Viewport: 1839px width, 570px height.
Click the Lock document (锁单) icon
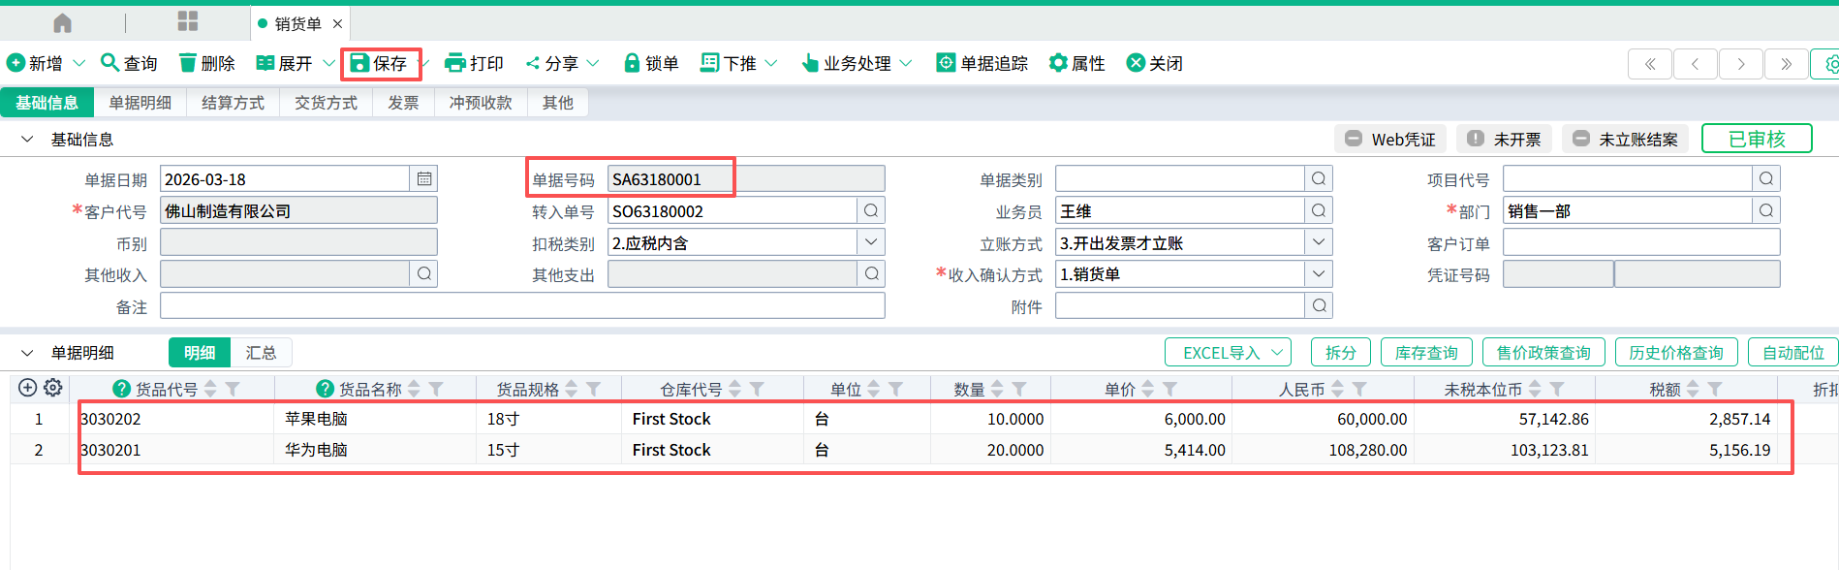(632, 63)
